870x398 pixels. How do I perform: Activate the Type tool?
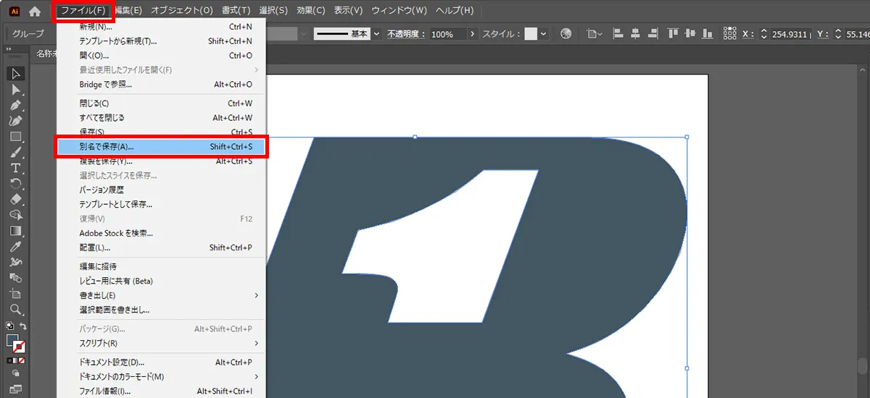pos(16,168)
